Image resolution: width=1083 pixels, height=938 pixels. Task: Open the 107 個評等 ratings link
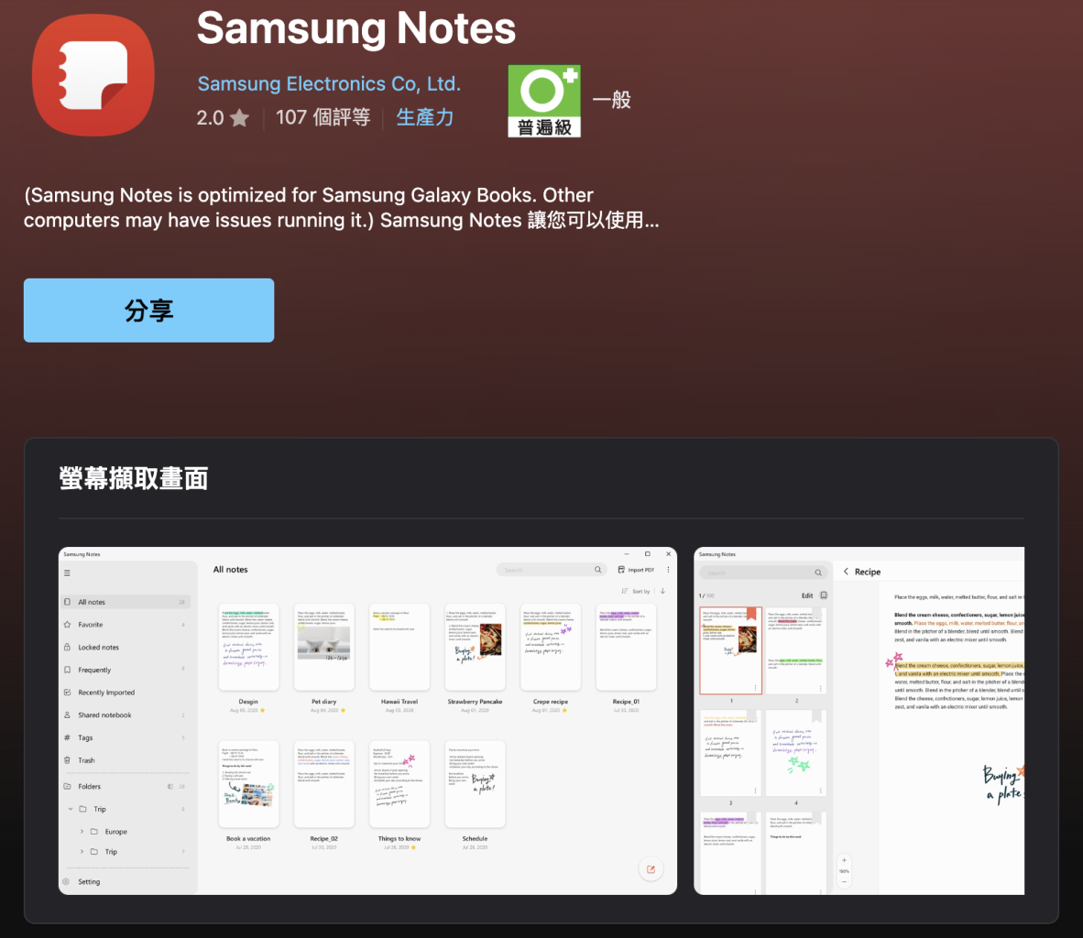323,117
